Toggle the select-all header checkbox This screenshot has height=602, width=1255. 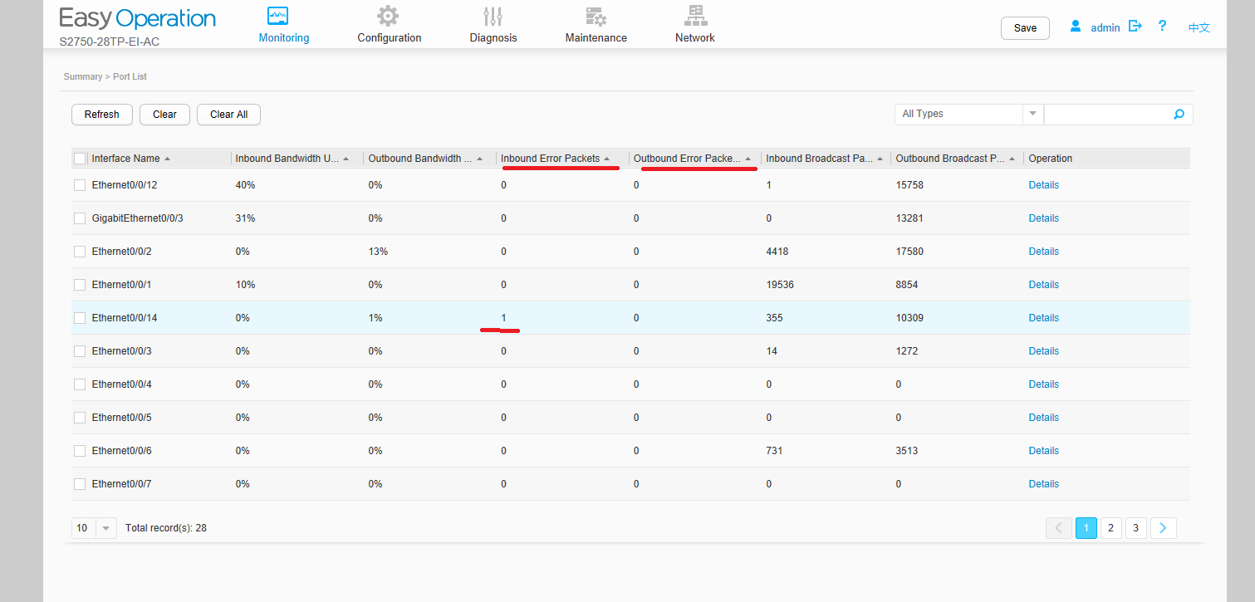pyautogui.click(x=80, y=159)
